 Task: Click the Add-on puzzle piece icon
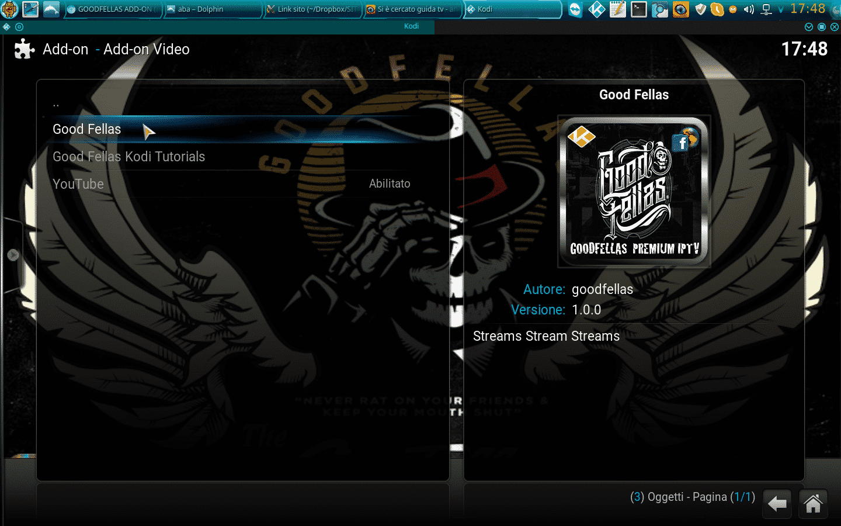click(25, 49)
